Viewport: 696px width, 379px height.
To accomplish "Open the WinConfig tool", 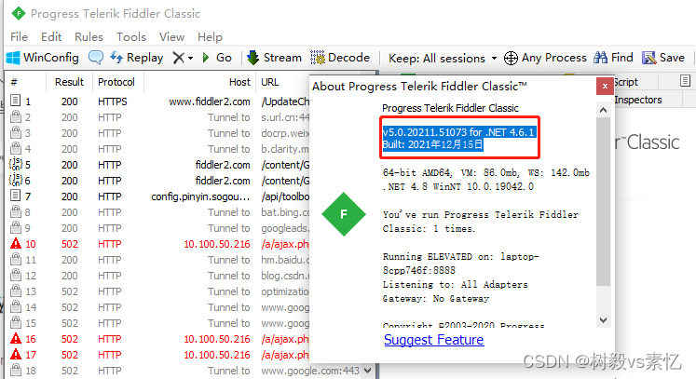I will [x=43, y=58].
